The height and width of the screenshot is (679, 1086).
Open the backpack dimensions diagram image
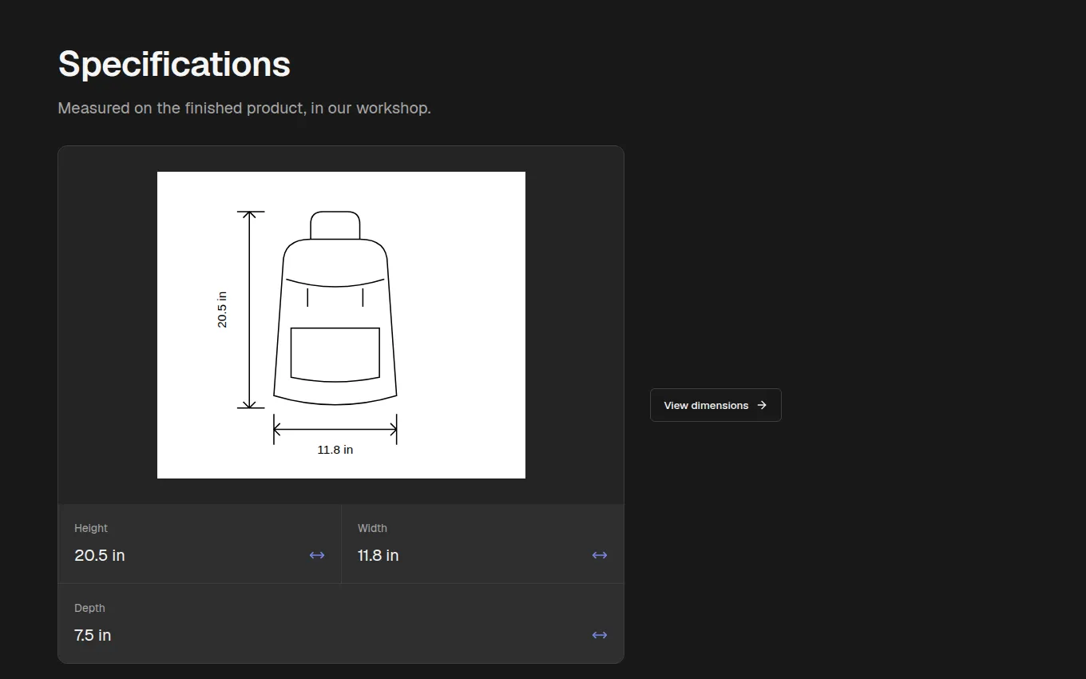[x=341, y=325]
